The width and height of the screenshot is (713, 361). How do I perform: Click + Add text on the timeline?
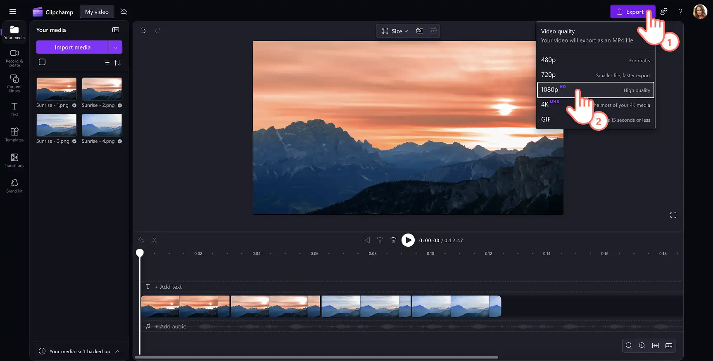point(168,287)
